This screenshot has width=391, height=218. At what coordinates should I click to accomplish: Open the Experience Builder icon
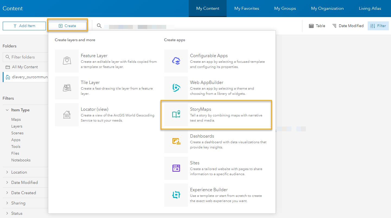(176, 195)
